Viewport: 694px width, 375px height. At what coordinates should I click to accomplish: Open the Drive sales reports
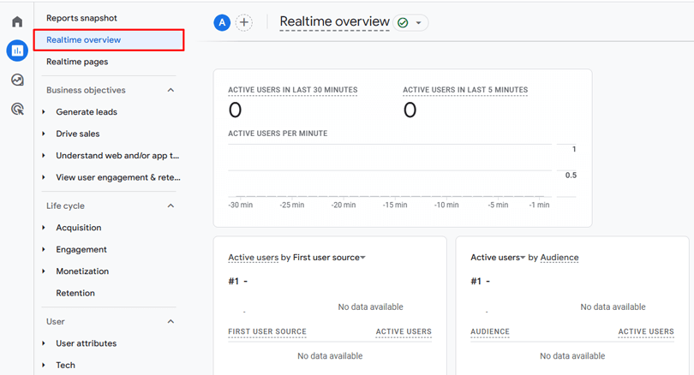(x=77, y=134)
